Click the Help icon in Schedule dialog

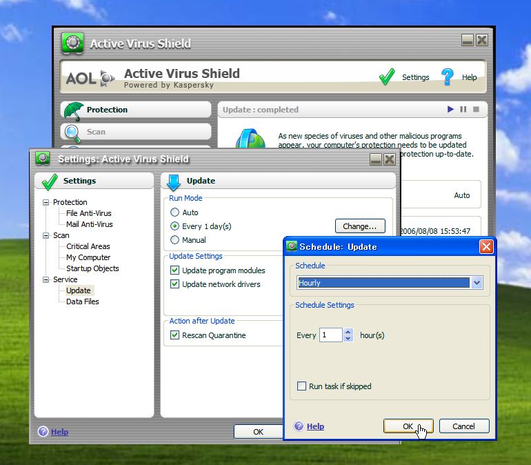click(299, 426)
